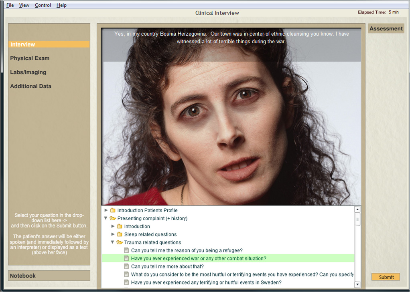Screen dimensions: 410x292
Task: Open the Control menu
Action: pyautogui.click(x=43, y=5)
